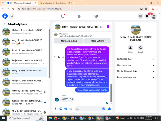Click browser back button
Screen dimensions: 161x121
point(3,9)
